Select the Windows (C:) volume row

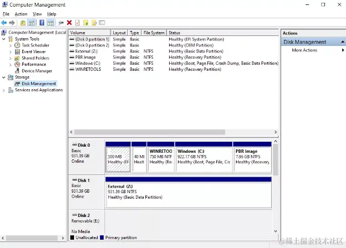(x=174, y=63)
